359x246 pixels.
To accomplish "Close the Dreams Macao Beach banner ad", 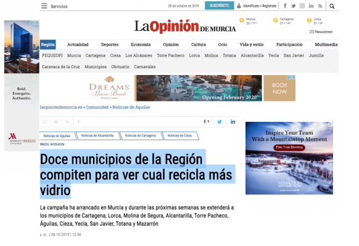I will (293, 77).
